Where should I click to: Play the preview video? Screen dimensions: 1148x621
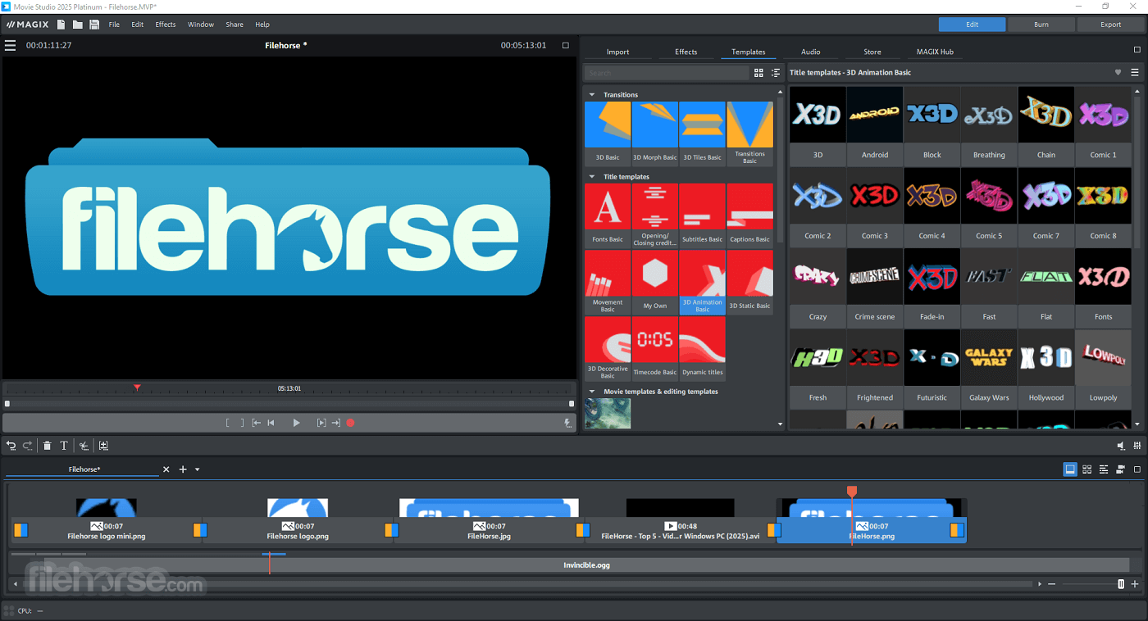[x=296, y=423]
